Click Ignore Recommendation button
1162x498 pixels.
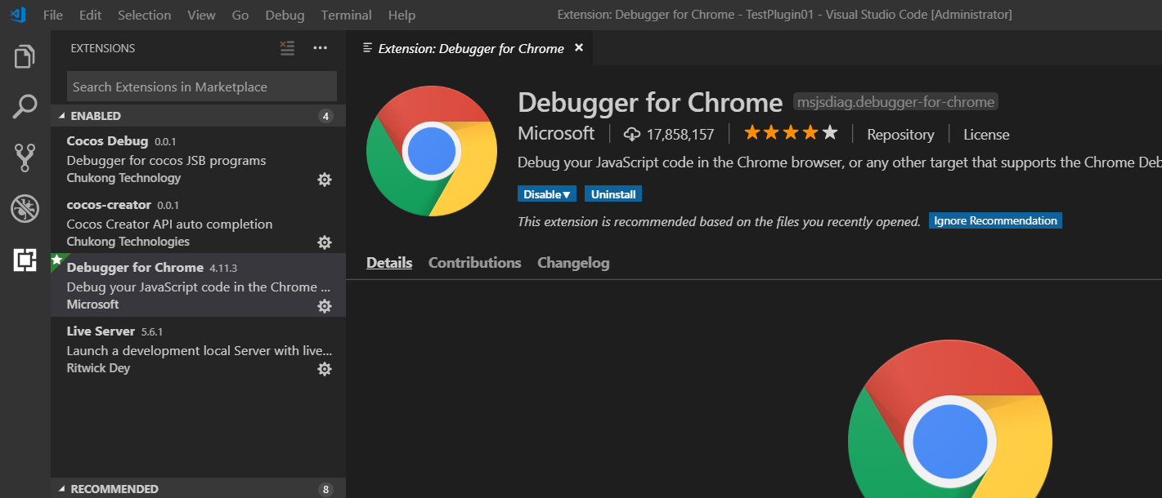(x=995, y=220)
